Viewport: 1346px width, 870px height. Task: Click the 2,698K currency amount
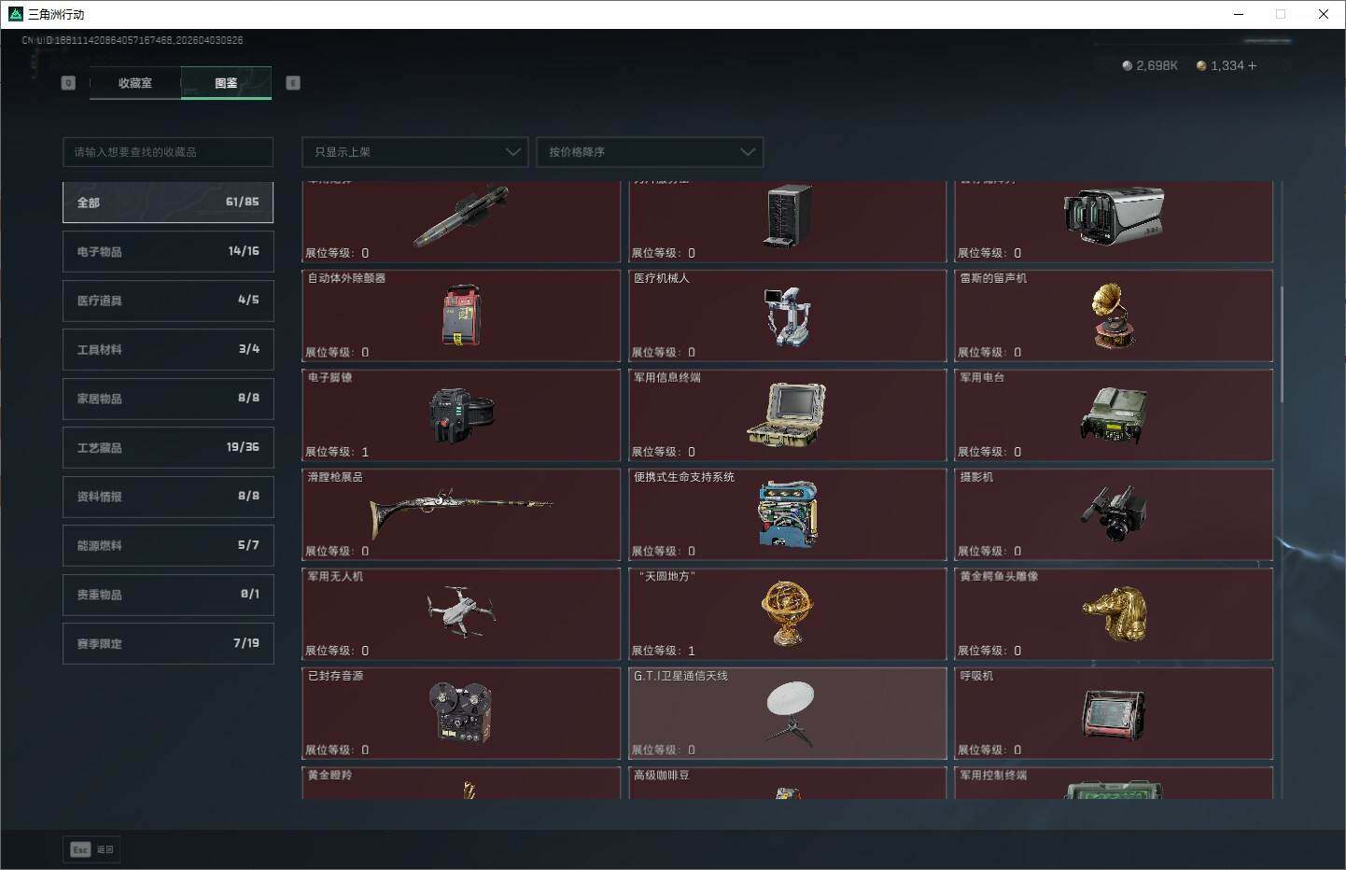tap(1157, 65)
